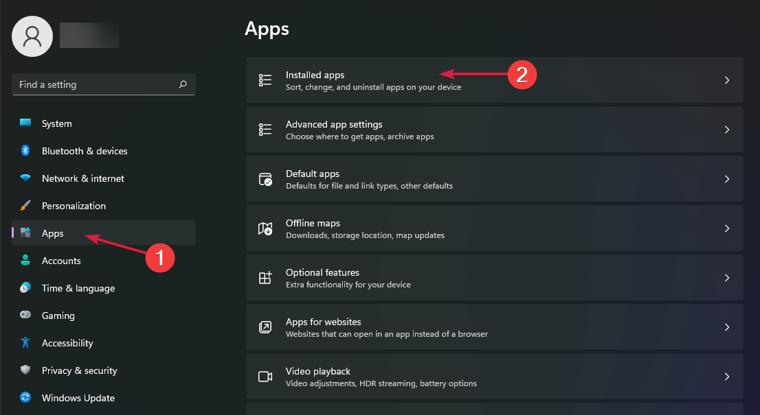Screen dimensions: 760x415
Task: Click the Find a setting search box
Action: pos(96,84)
